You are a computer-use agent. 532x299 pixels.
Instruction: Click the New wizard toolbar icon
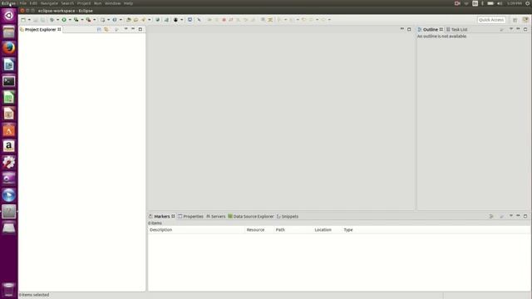tap(23, 20)
